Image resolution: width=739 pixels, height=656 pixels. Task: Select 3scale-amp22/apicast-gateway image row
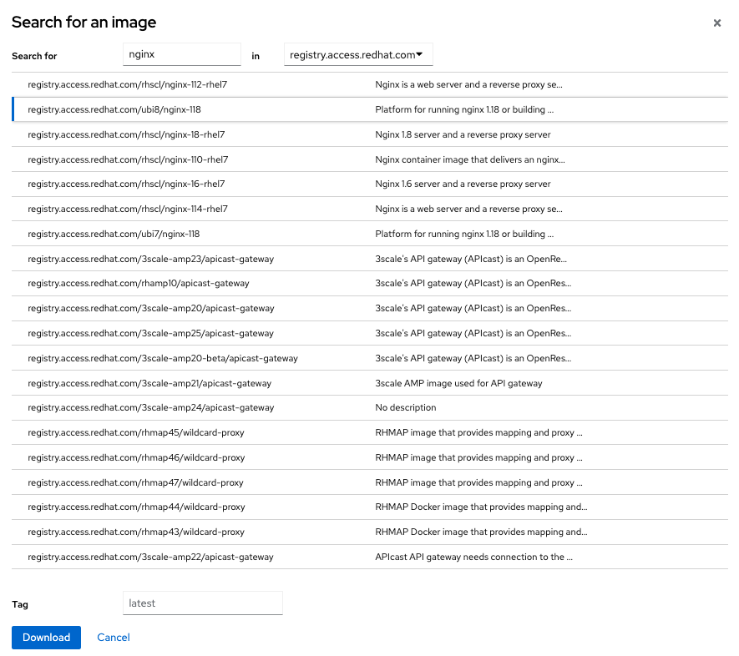tap(369, 557)
